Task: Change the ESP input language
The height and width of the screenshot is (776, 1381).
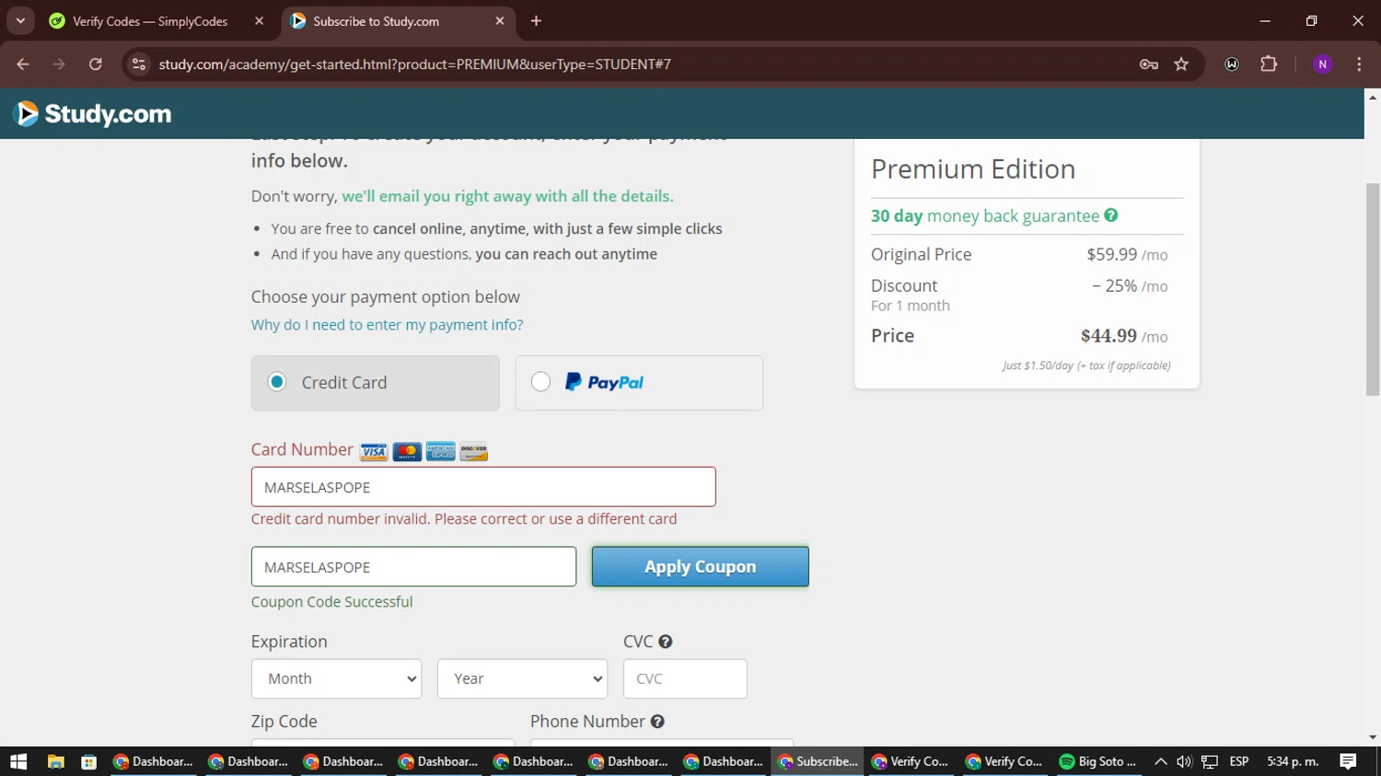Action: [1239, 761]
